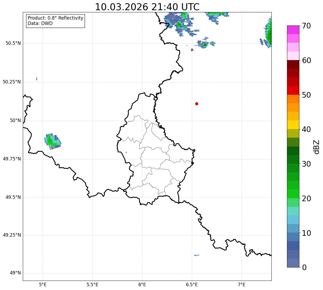Click the dBZ colorbar axis label
Screen dimensions: 323x290
(317, 146)
